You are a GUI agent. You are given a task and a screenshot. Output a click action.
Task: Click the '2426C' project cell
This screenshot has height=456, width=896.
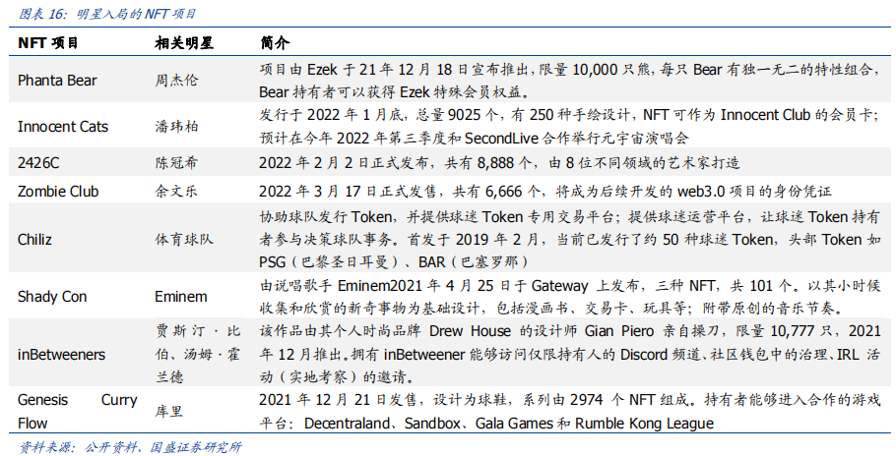click(x=38, y=163)
